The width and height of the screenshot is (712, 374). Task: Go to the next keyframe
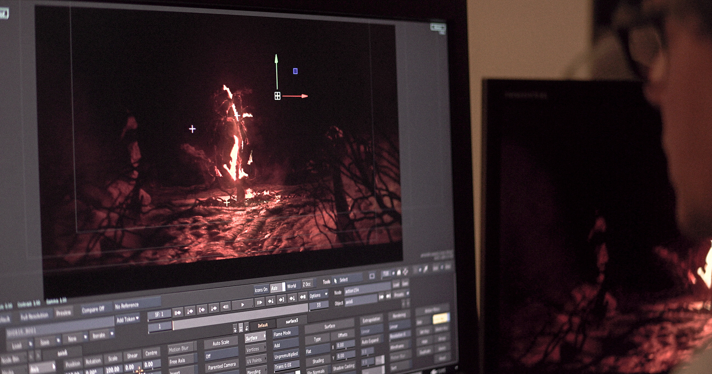(x=292, y=298)
